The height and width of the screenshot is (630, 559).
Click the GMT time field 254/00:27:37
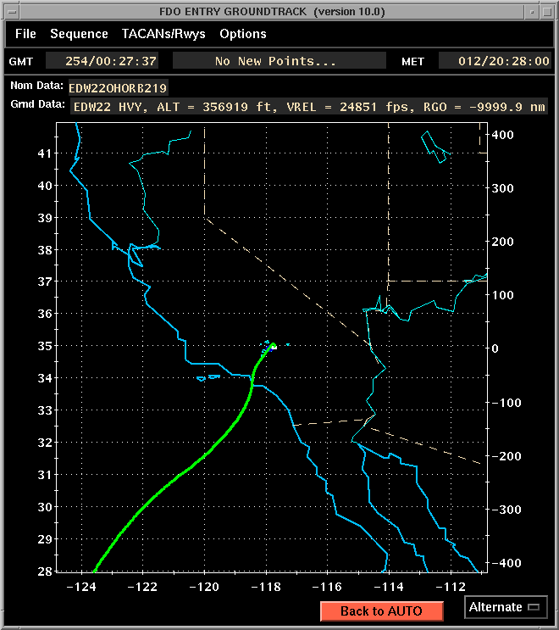point(102,61)
